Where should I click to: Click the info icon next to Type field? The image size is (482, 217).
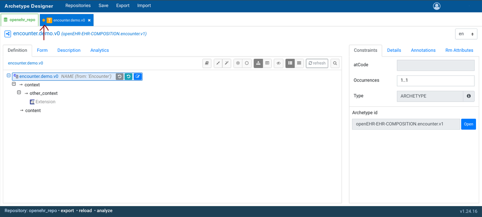(x=468, y=96)
